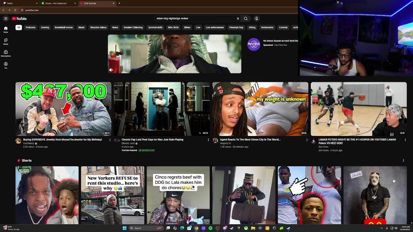Select the News filter chip
Screen dimensions: 413x232
[x=115, y=27]
